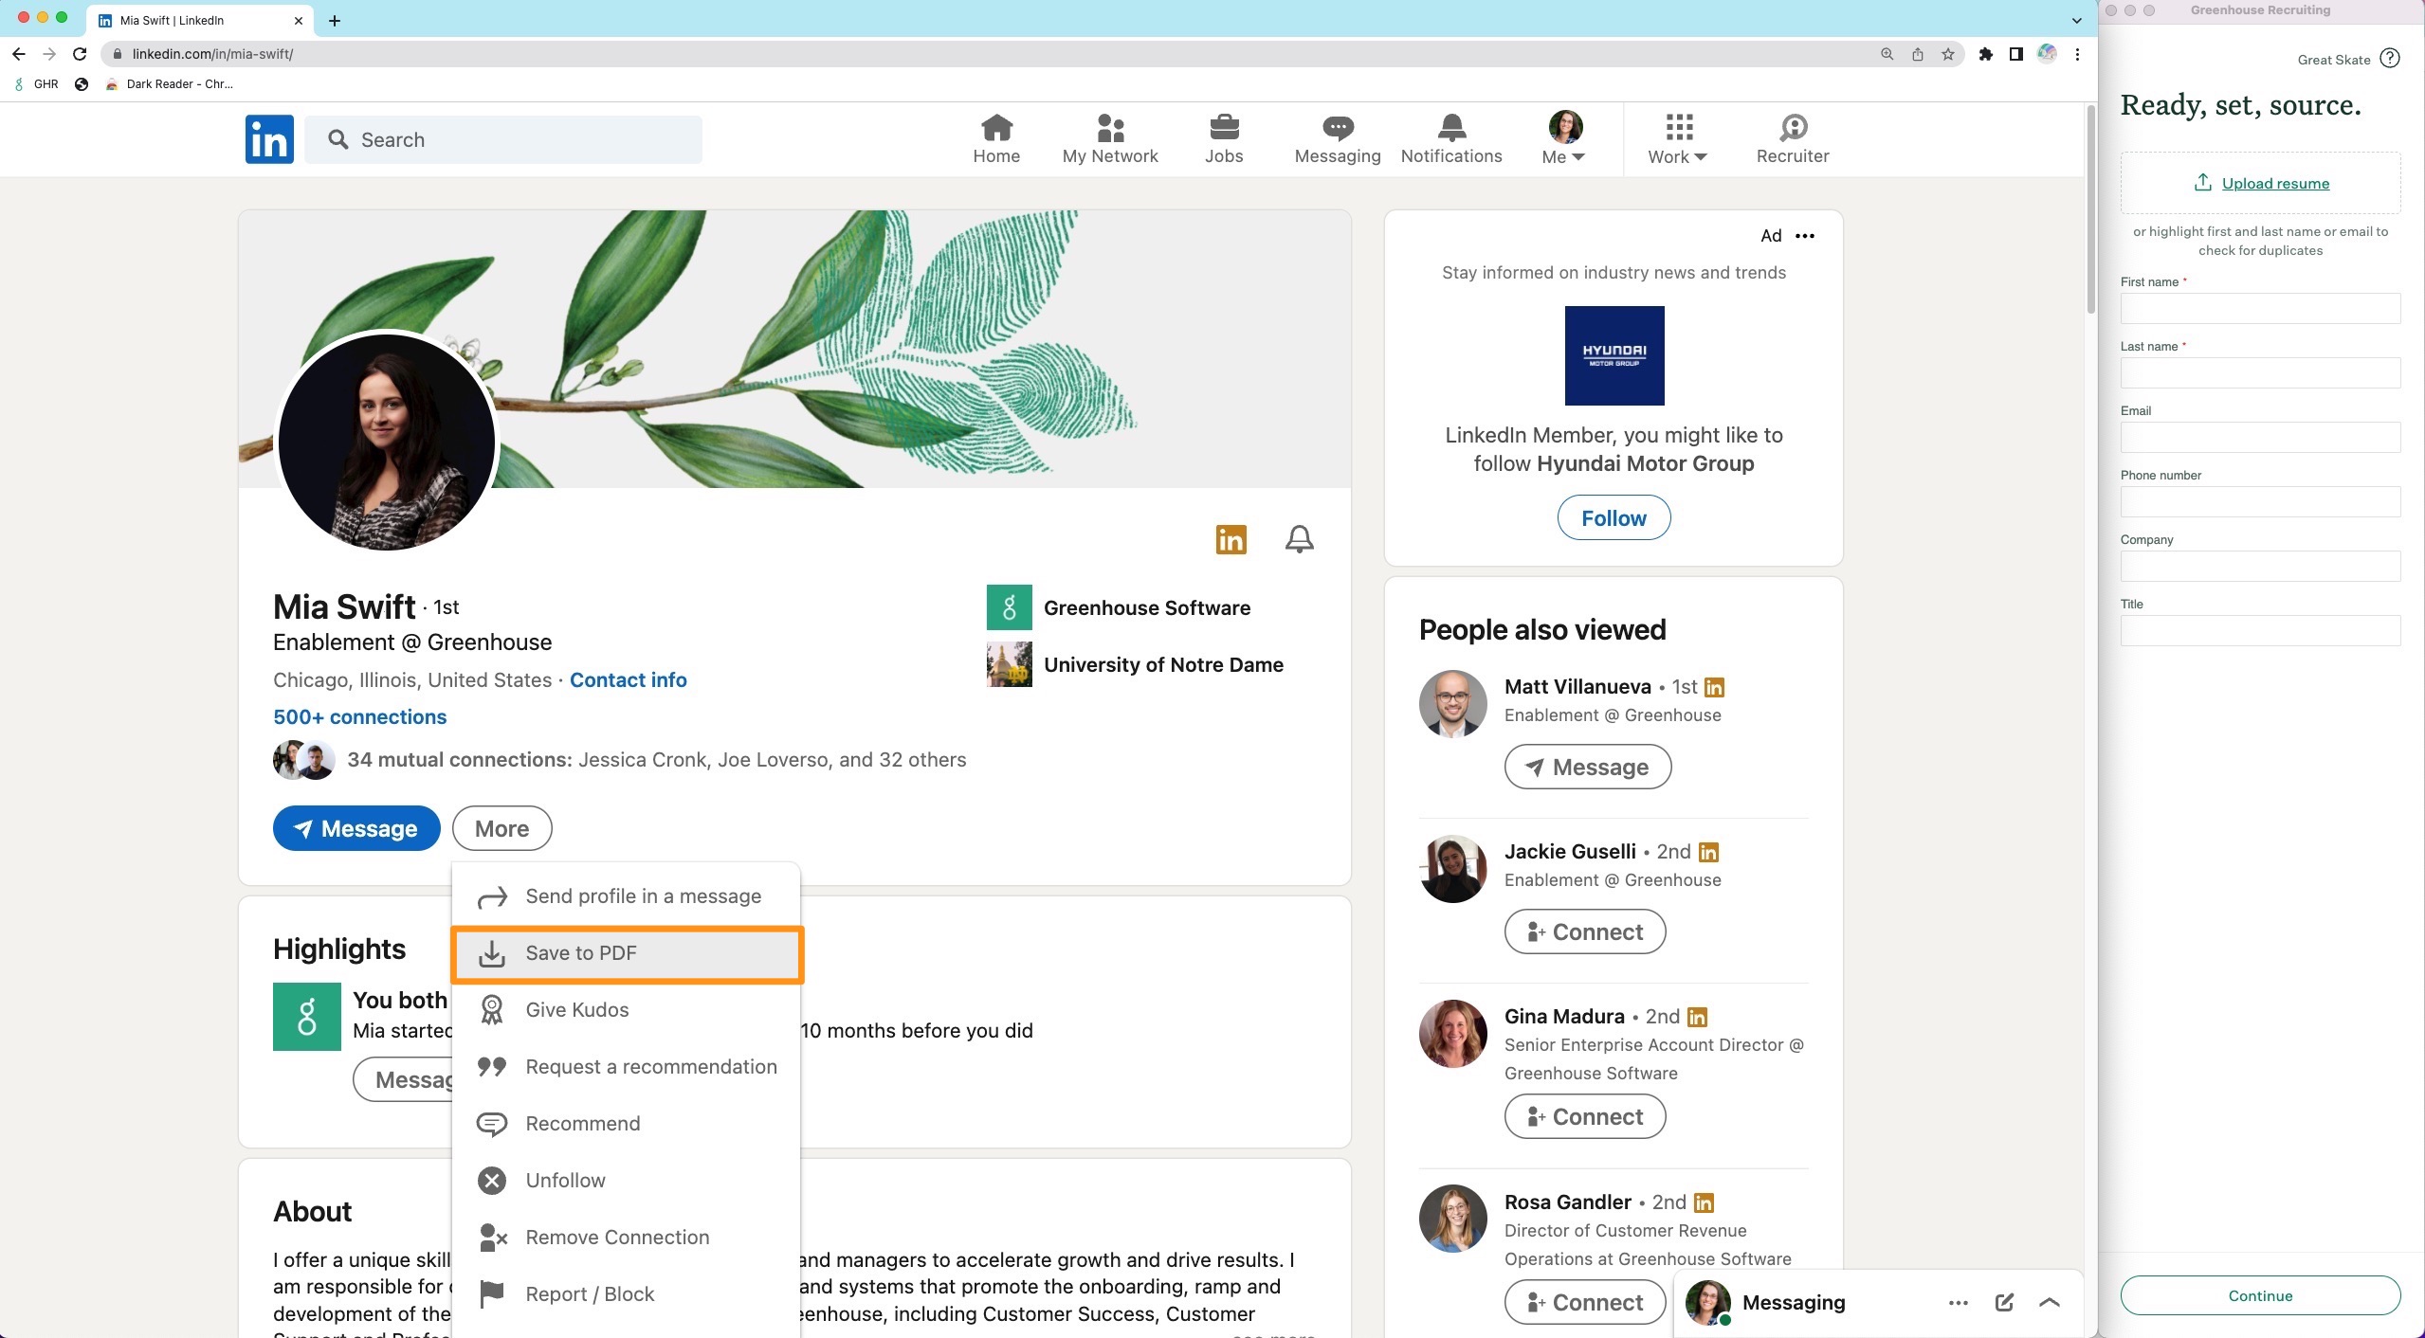Click the LinkedIn logo home icon
The width and height of the screenshot is (2425, 1338).
(x=269, y=139)
